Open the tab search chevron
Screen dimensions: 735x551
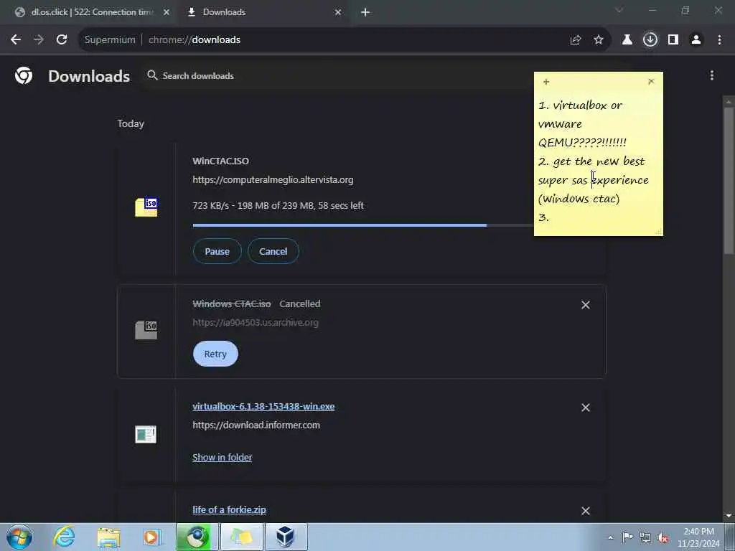619,10
